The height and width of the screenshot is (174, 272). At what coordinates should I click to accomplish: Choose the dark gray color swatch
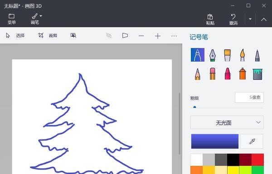221,159
